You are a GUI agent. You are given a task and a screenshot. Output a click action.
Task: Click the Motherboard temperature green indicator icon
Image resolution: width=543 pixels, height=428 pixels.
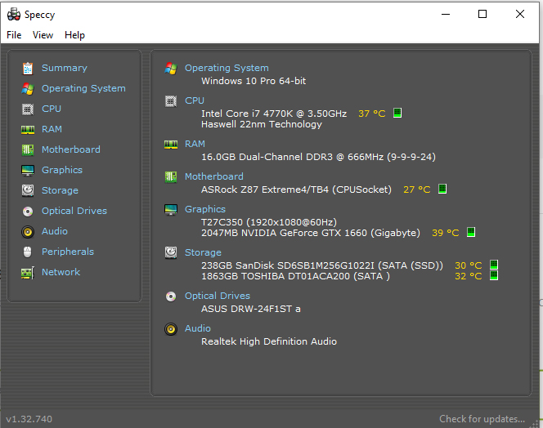click(x=442, y=189)
